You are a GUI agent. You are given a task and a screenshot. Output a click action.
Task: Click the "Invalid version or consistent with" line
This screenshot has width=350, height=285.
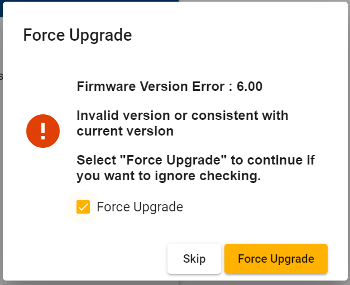point(182,116)
